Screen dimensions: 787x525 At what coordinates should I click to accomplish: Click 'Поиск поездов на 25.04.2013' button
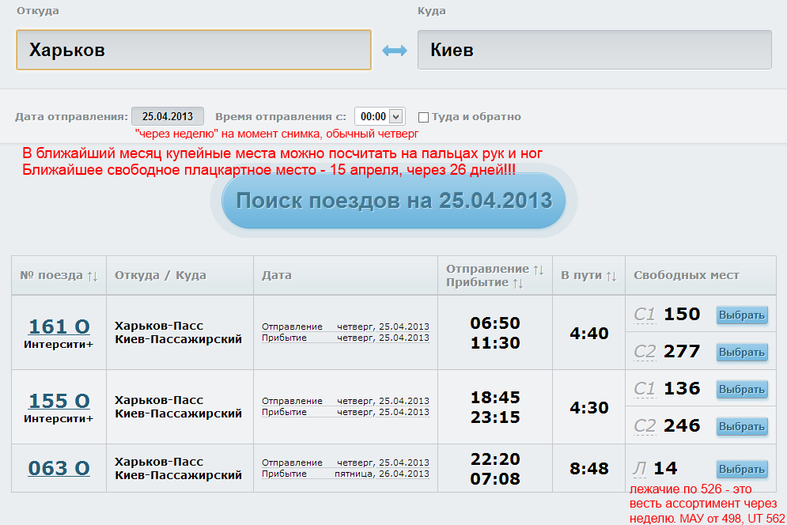coord(393,201)
